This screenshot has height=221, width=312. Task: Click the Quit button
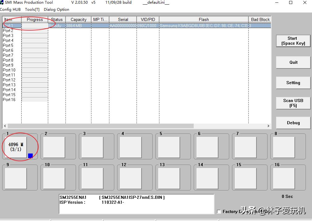293,62
